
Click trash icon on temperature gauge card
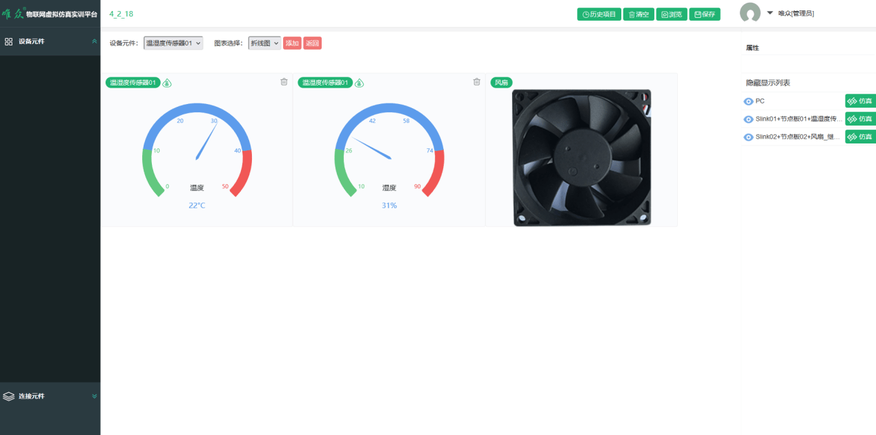(x=284, y=82)
